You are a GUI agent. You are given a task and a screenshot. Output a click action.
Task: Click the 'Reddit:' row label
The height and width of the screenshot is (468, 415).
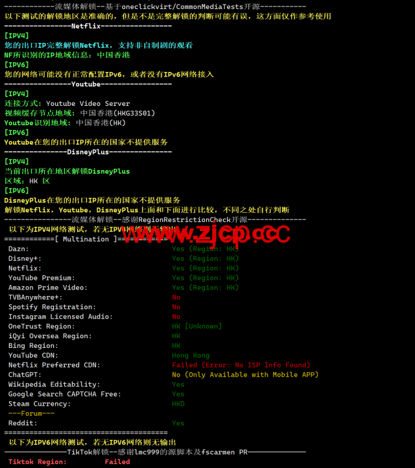point(23,423)
